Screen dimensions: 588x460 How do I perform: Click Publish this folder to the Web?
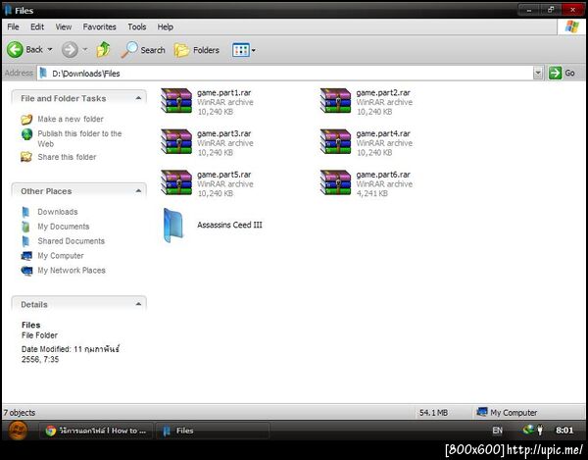coord(79,139)
